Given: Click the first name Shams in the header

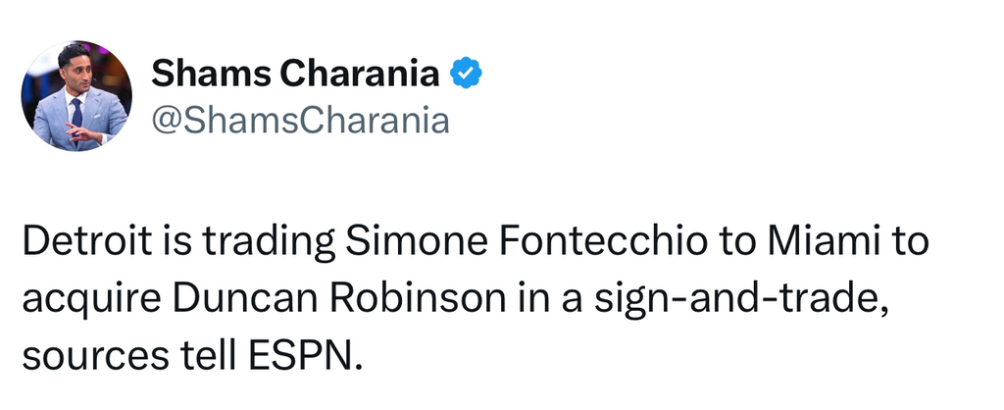Looking at the screenshot, I should 198,72.
